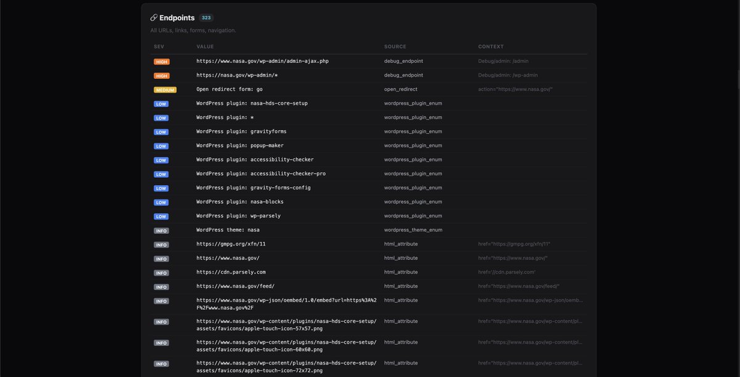Click the action="https://www.nasa.gov/" context cell
The image size is (740, 377).
click(x=516, y=89)
